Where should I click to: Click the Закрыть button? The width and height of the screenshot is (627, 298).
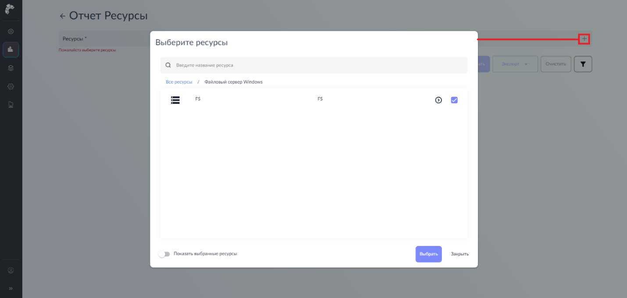(x=460, y=254)
